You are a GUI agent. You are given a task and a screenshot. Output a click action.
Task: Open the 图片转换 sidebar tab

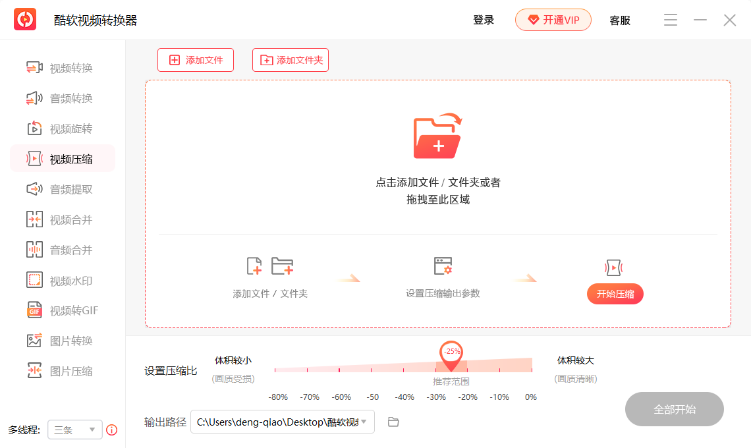pos(64,340)
